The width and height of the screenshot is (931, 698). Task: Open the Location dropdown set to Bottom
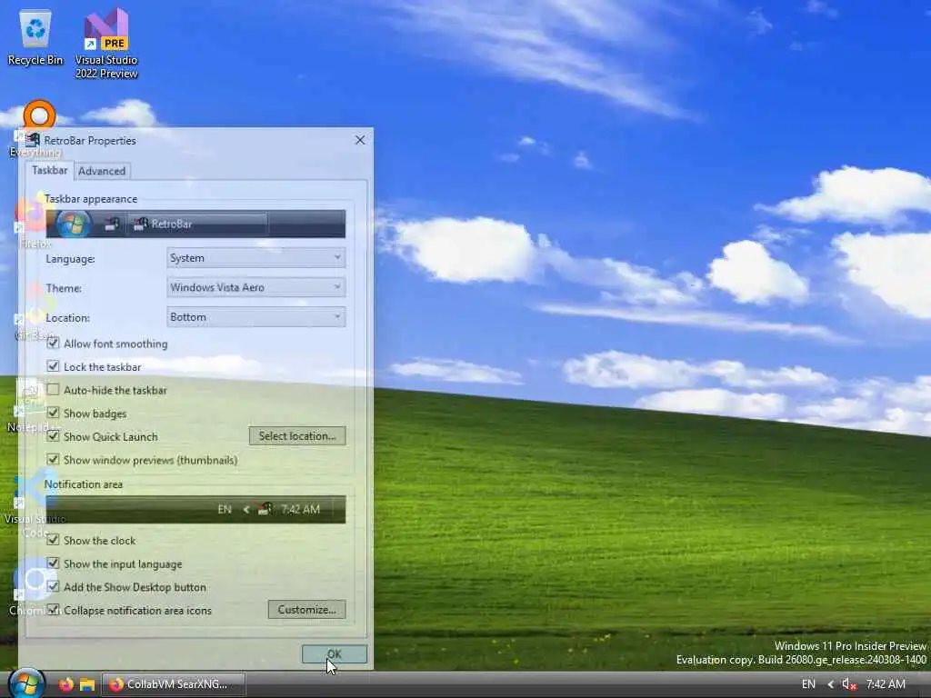255,317
